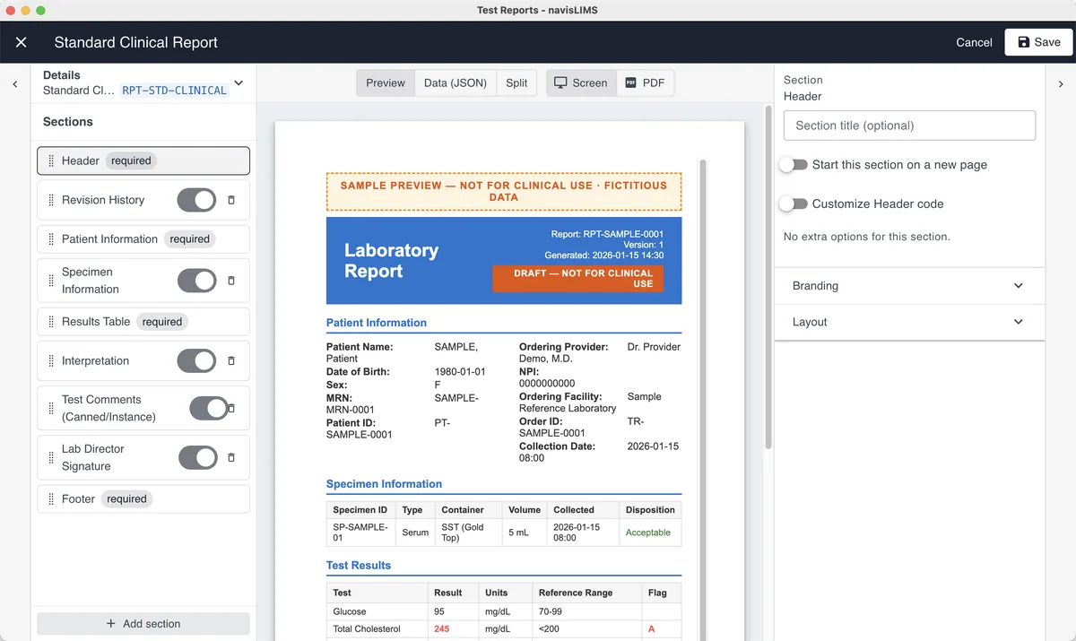1076x641 pixels.
Task: Click the Save button
Action: click(1038, 42)
